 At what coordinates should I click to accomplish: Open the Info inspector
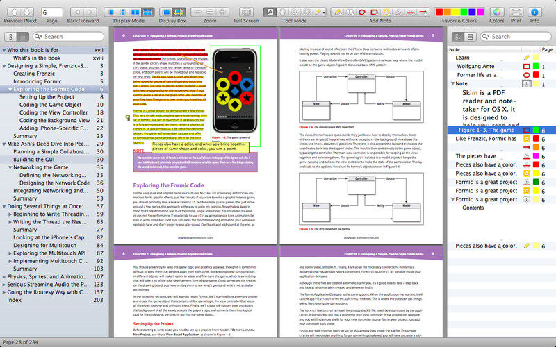point(534,12)
